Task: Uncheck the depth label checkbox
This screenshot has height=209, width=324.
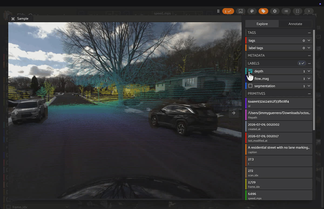Action: coord(250,71)
